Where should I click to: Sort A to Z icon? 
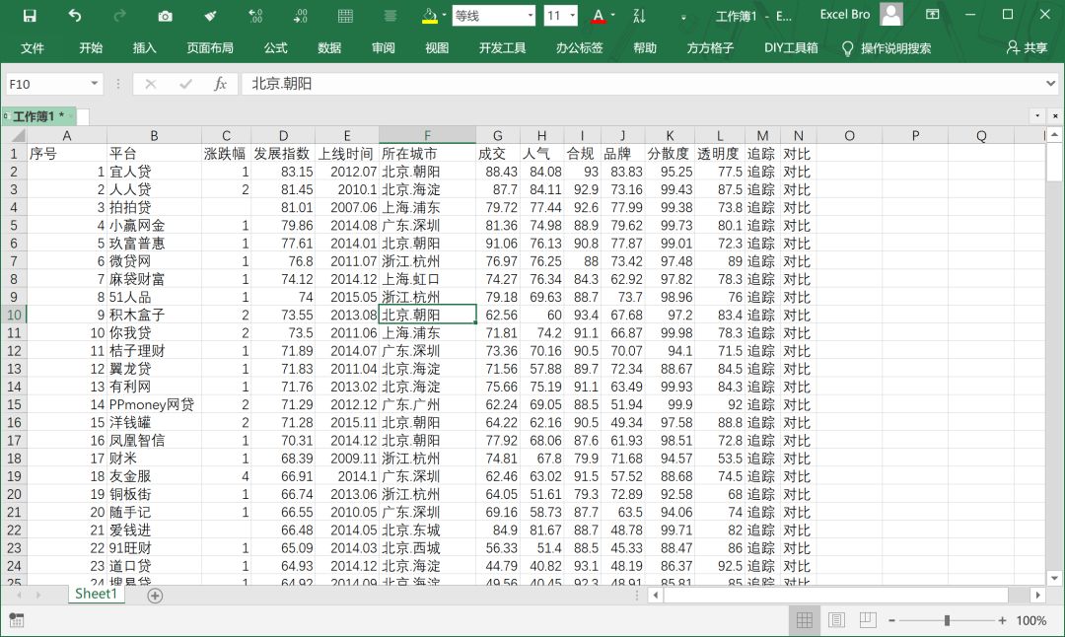click(x=639, y=16)
